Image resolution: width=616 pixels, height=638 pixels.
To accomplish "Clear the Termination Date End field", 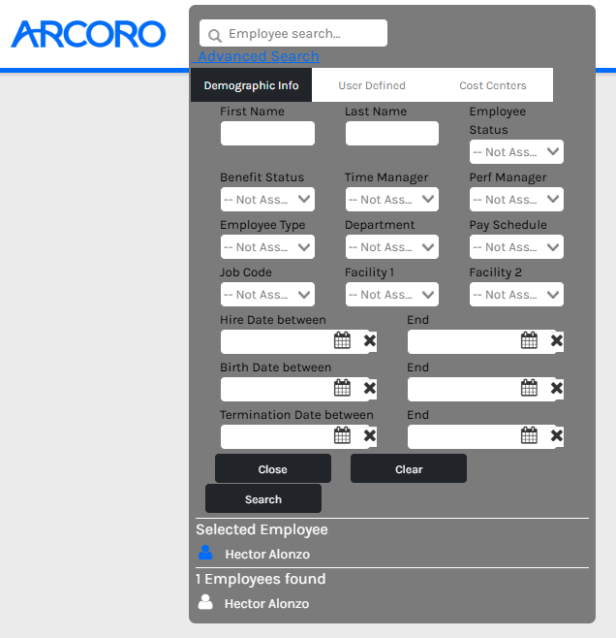I will click(x=557, y=435).
